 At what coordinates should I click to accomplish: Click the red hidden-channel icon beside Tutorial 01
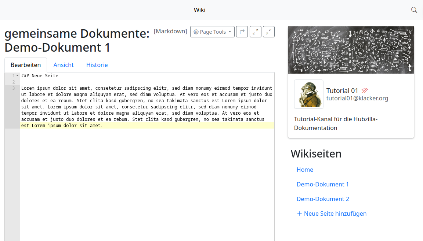click(x=365, y=90)
